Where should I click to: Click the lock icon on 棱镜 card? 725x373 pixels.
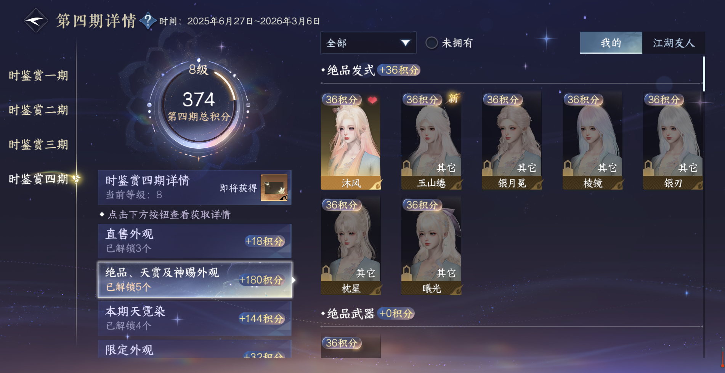[568, 167]
